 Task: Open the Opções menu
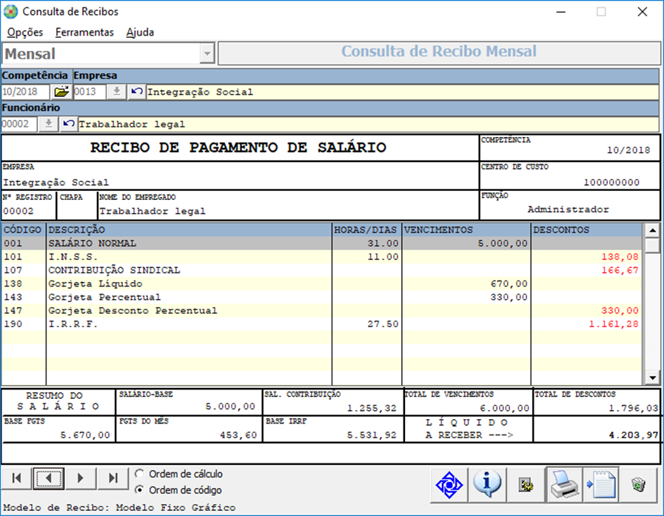tap(25, 32)
